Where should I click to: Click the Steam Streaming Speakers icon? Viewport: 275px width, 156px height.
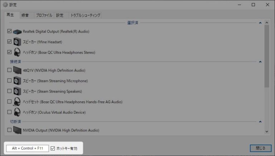[x=18, y=91]
